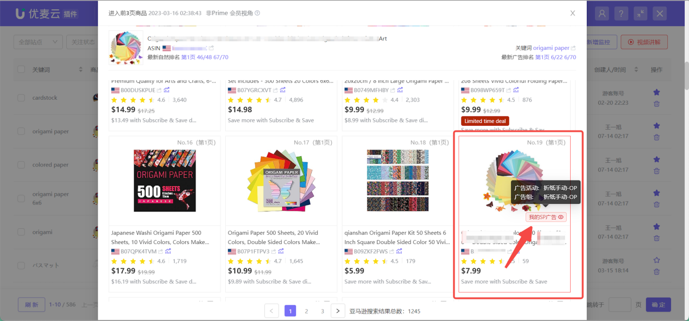Click the delete trash icon for the バスマット keyword
The image size is (689, 321).
coord(656,272)
